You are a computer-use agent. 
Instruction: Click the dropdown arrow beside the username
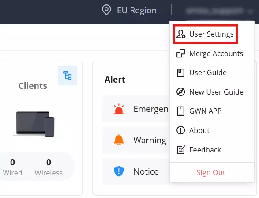[x=250, y=11]
